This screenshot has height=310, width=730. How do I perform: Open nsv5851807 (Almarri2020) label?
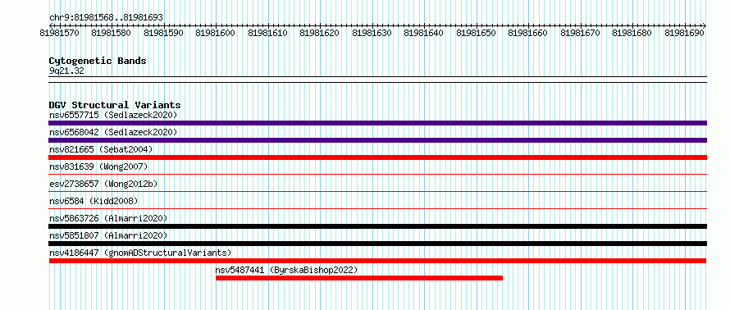[x=108, y=235]
